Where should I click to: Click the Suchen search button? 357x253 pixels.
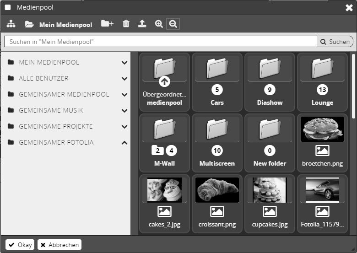[335, 42]
